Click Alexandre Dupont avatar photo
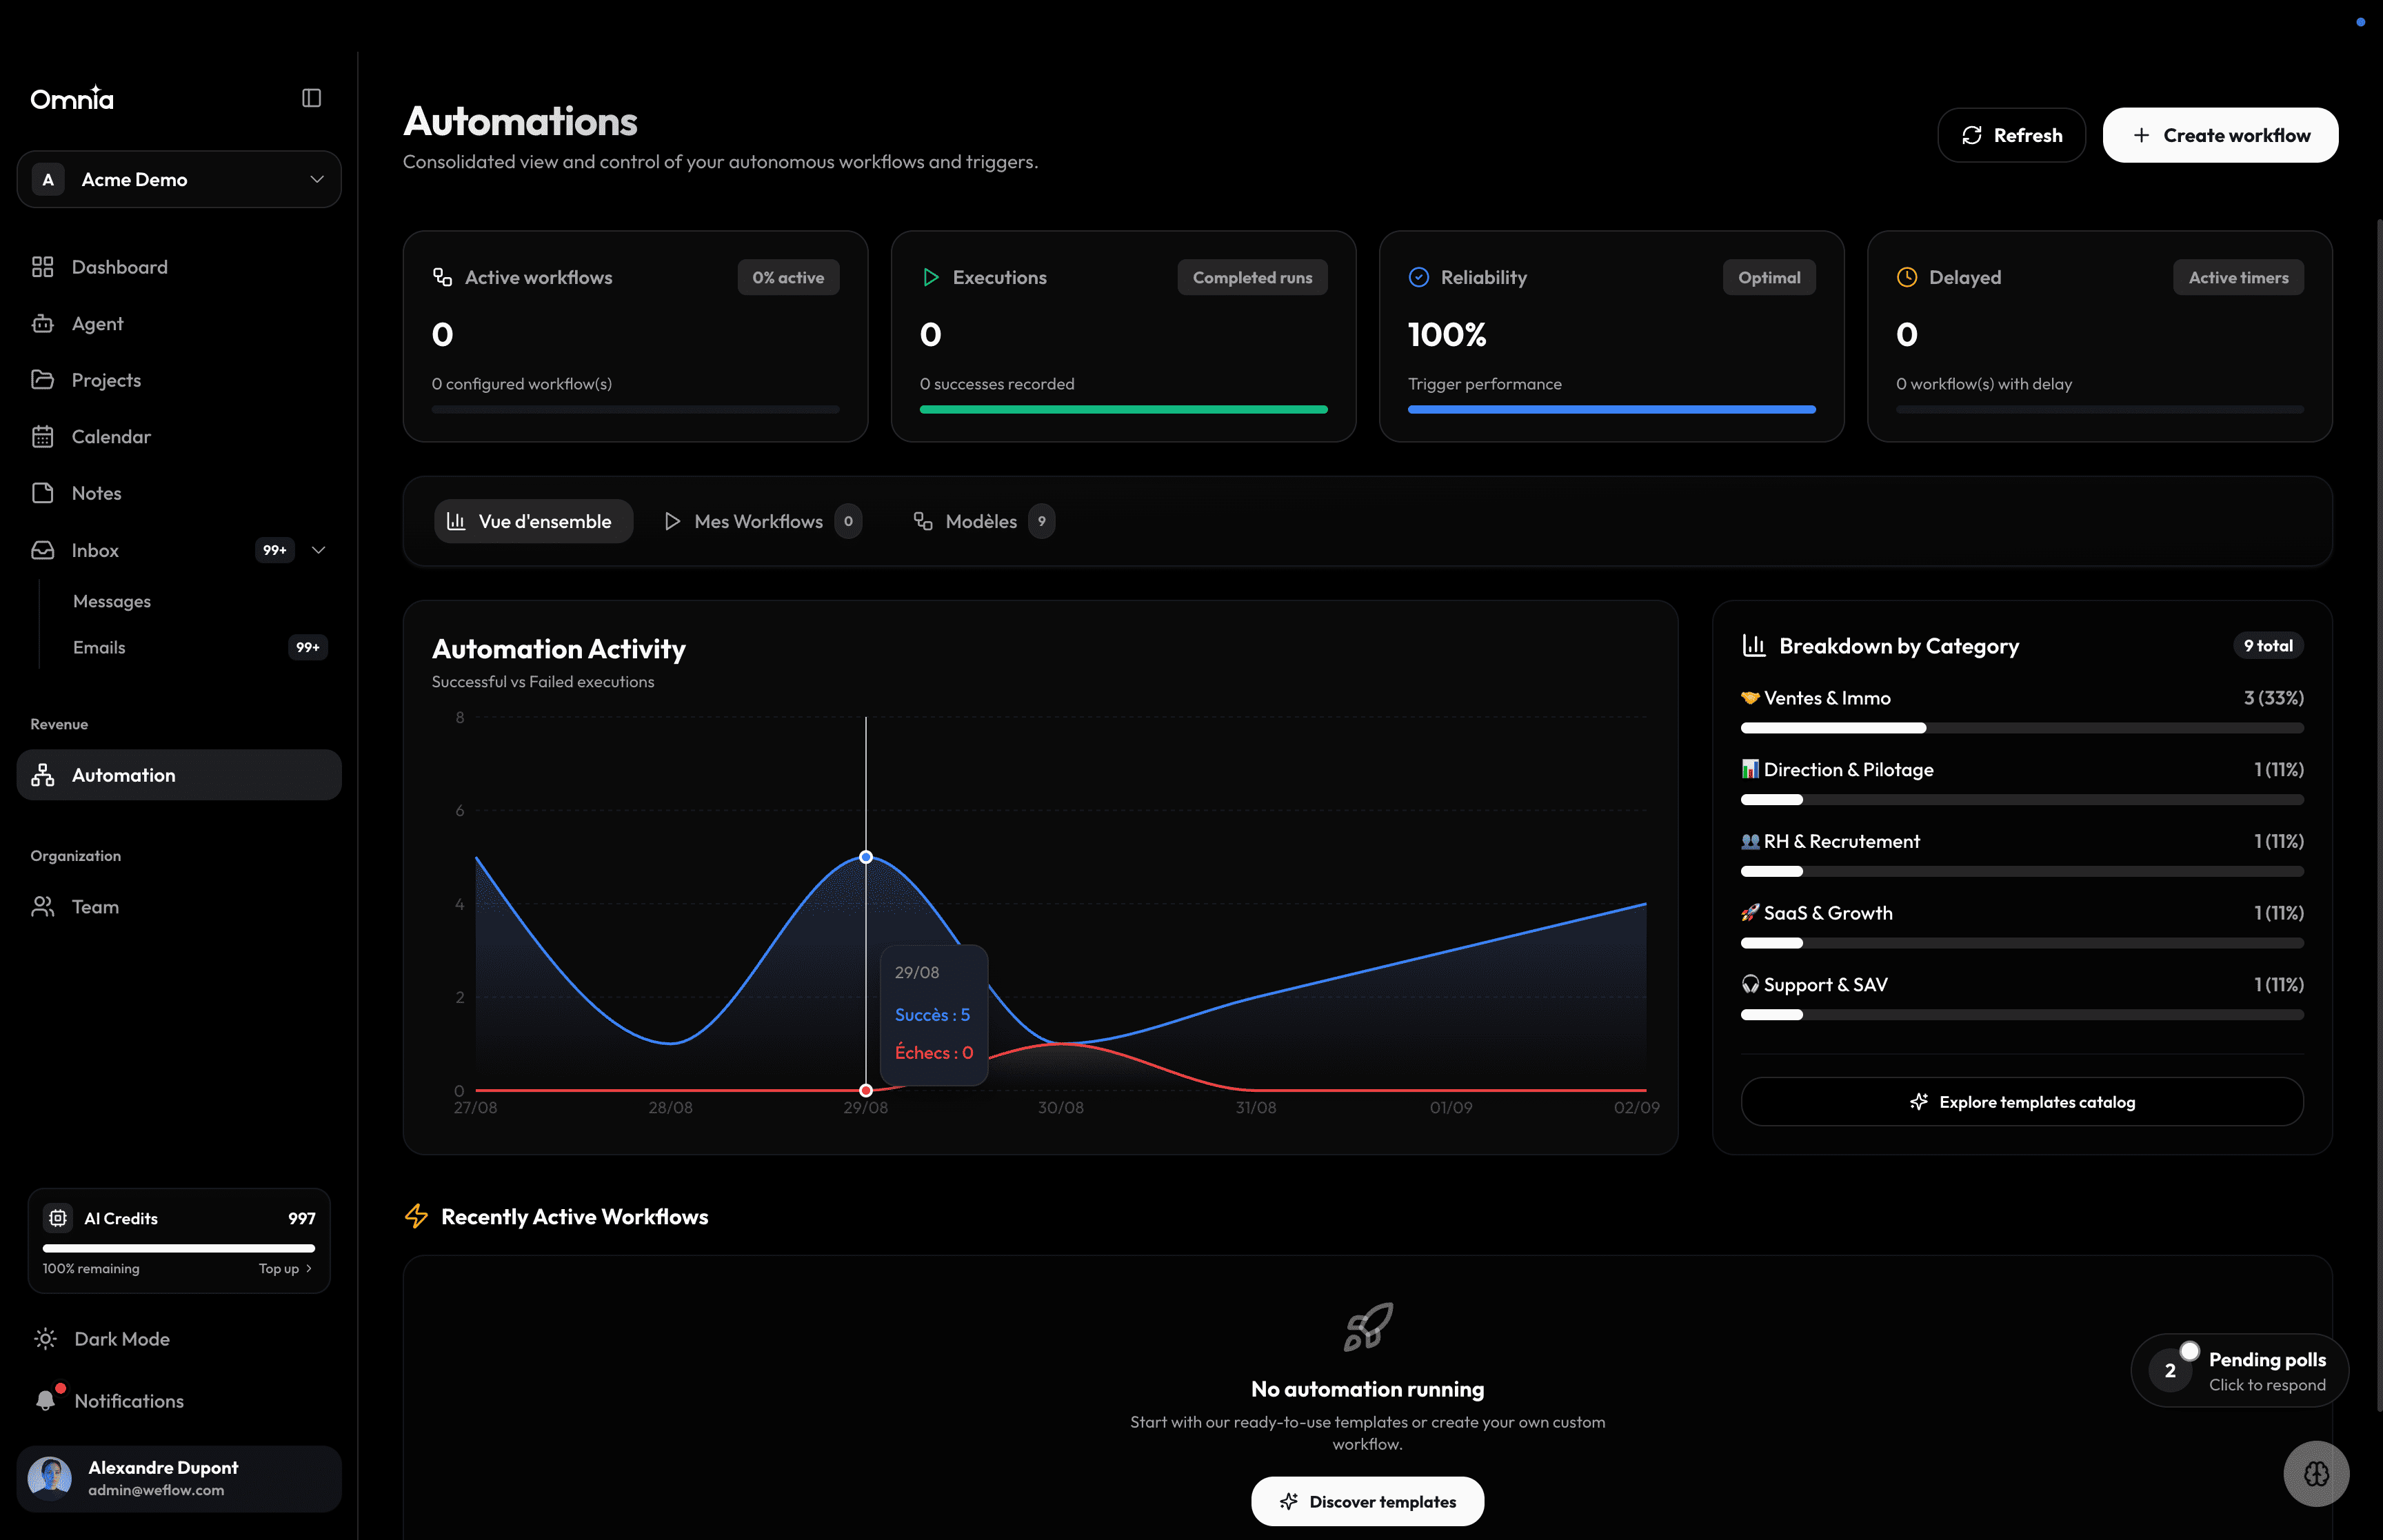This screenshot has height=1540, width=2383. pyautogui.click(x=50, y=1478)
